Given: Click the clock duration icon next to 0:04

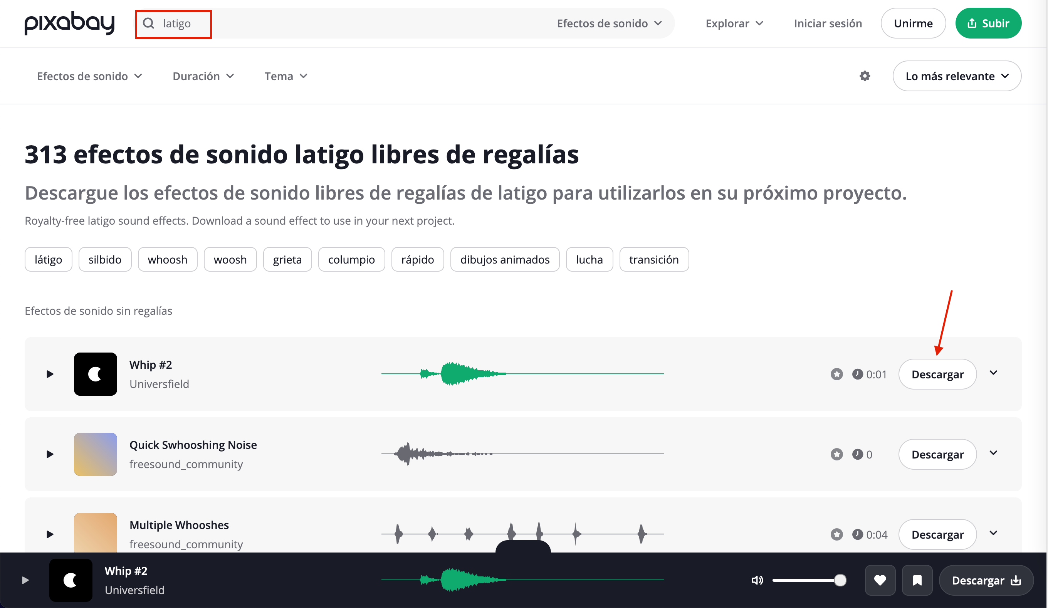Looking at the screenshot, I should point(857,534).
